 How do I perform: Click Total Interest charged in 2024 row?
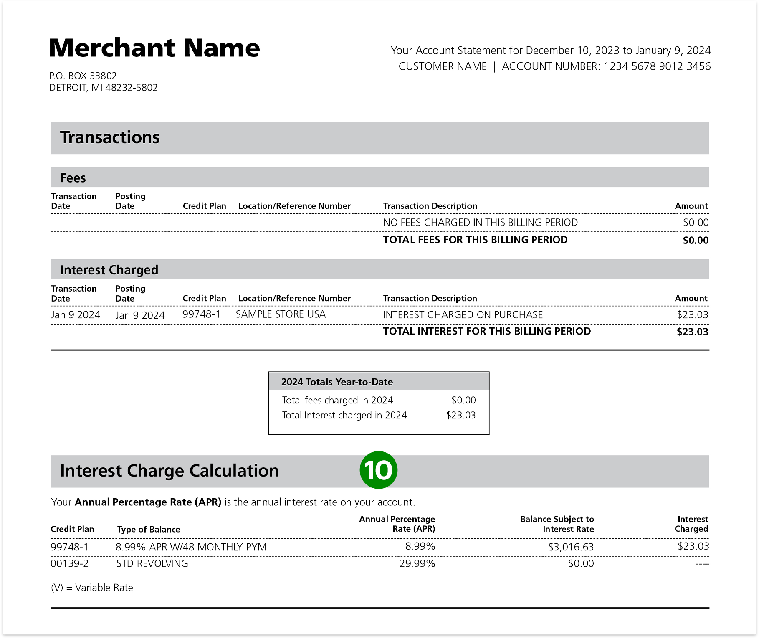click(x=379, y=415)
